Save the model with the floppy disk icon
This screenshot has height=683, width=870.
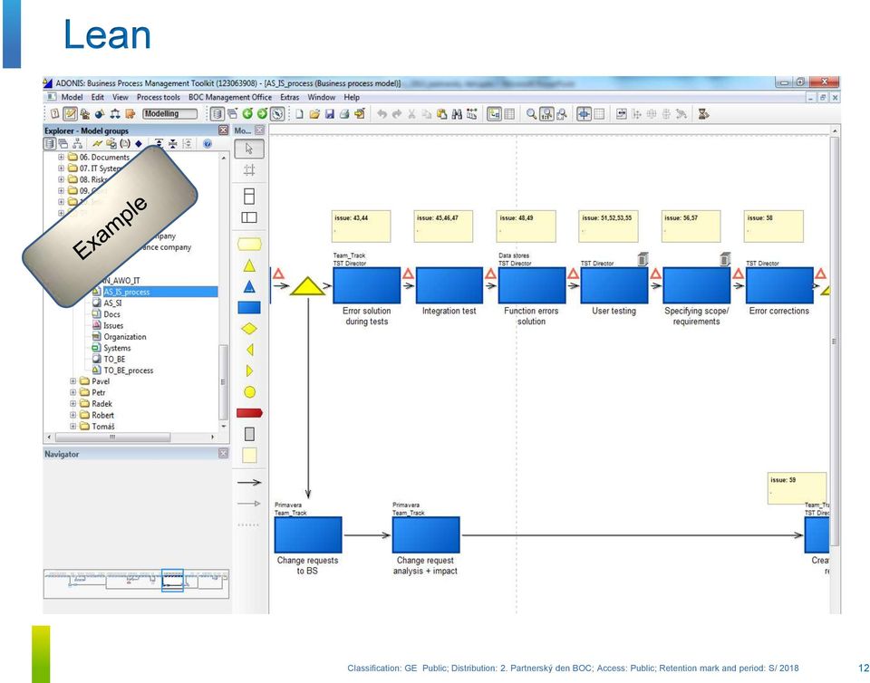pyautogui.click(x=330, y=114)
